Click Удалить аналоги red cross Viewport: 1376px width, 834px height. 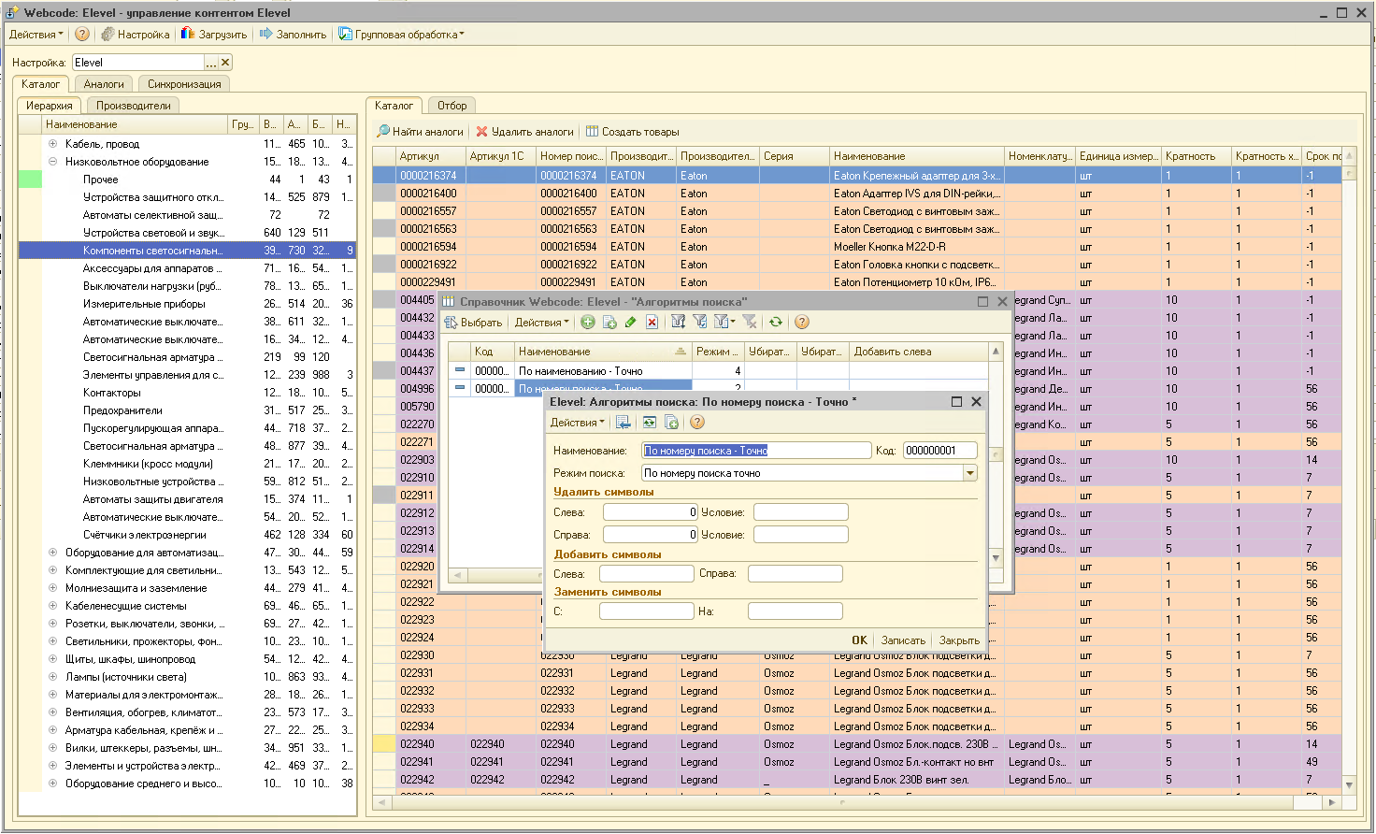click(x=482, y=132)
